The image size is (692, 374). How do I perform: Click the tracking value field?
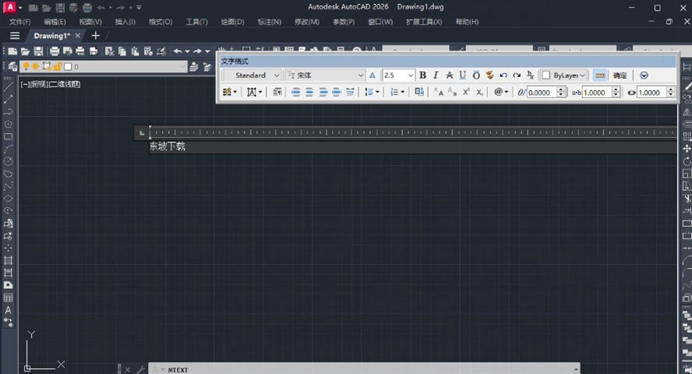click(597, 93)
